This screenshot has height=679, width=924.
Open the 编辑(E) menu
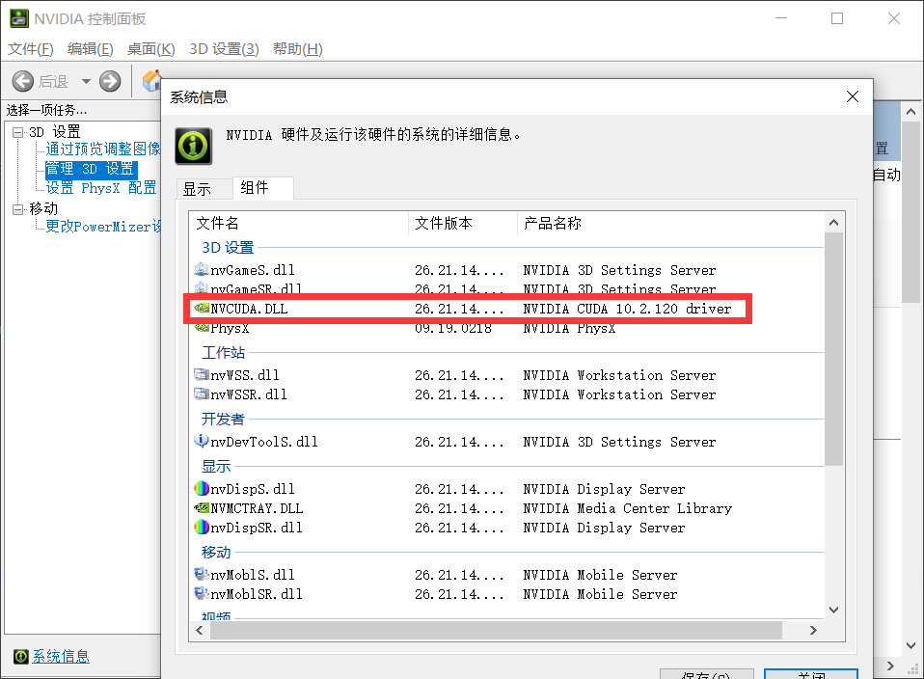pos(90,49)
